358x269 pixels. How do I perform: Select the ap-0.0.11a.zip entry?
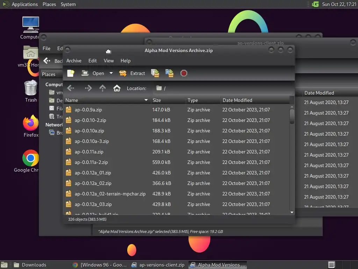click(176, 152)
